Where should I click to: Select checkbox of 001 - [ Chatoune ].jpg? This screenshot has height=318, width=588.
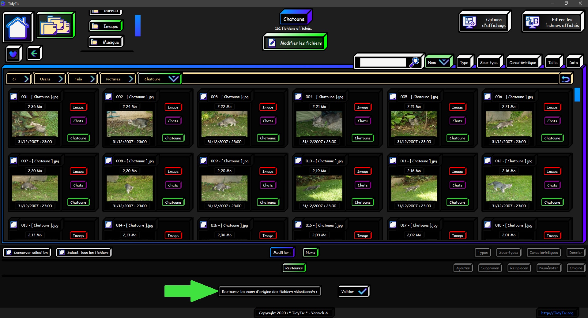[14, 97]
